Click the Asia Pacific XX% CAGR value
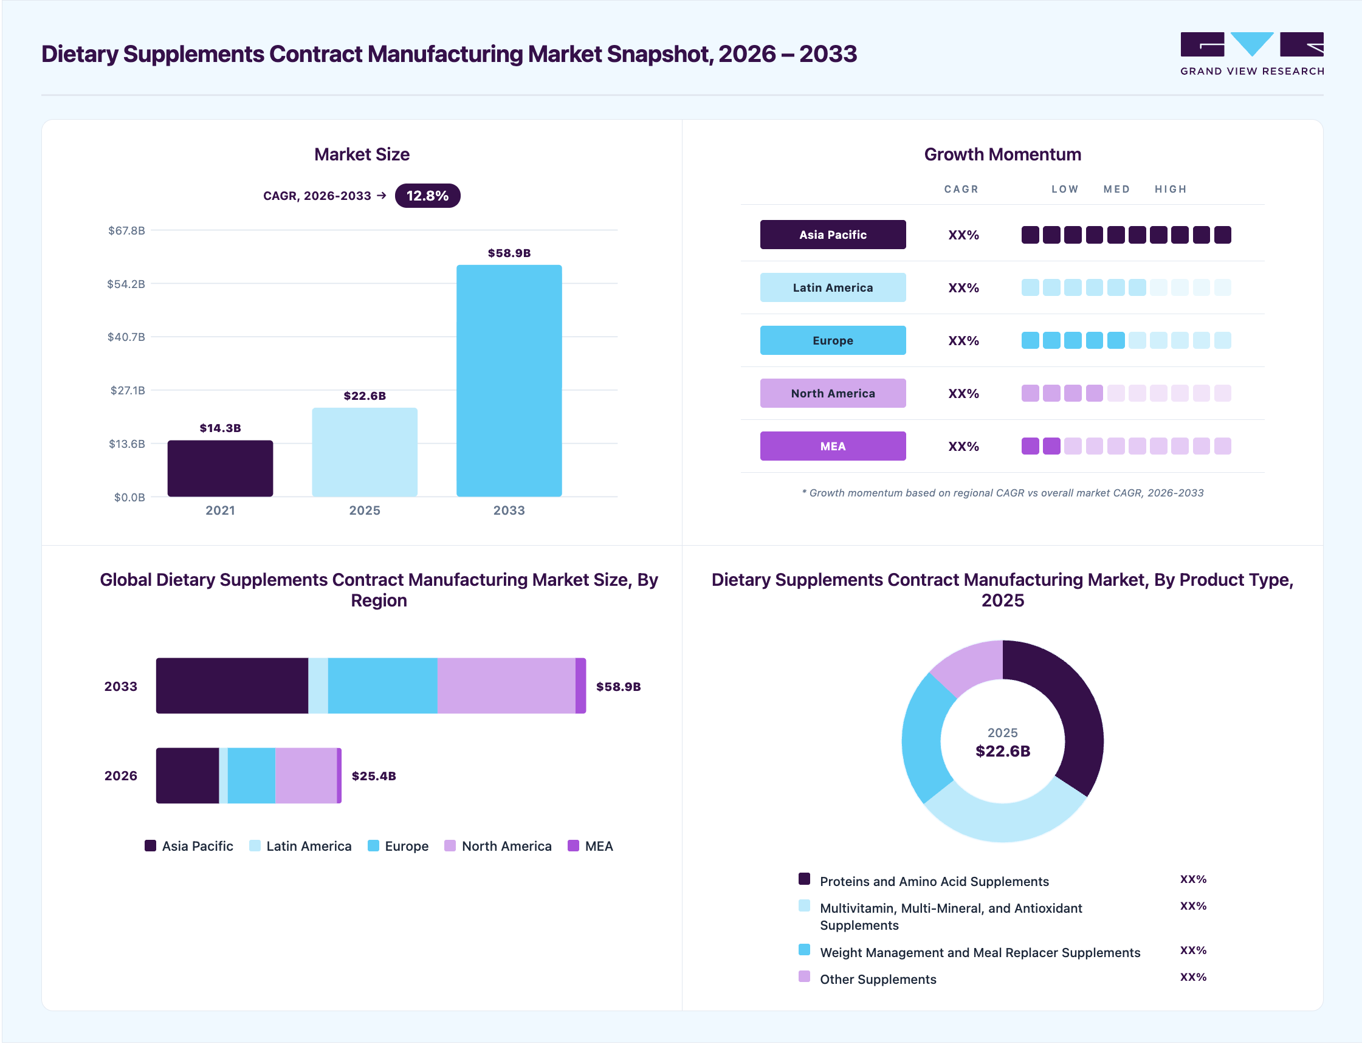 pyautogui.click(x=963, y=235)
